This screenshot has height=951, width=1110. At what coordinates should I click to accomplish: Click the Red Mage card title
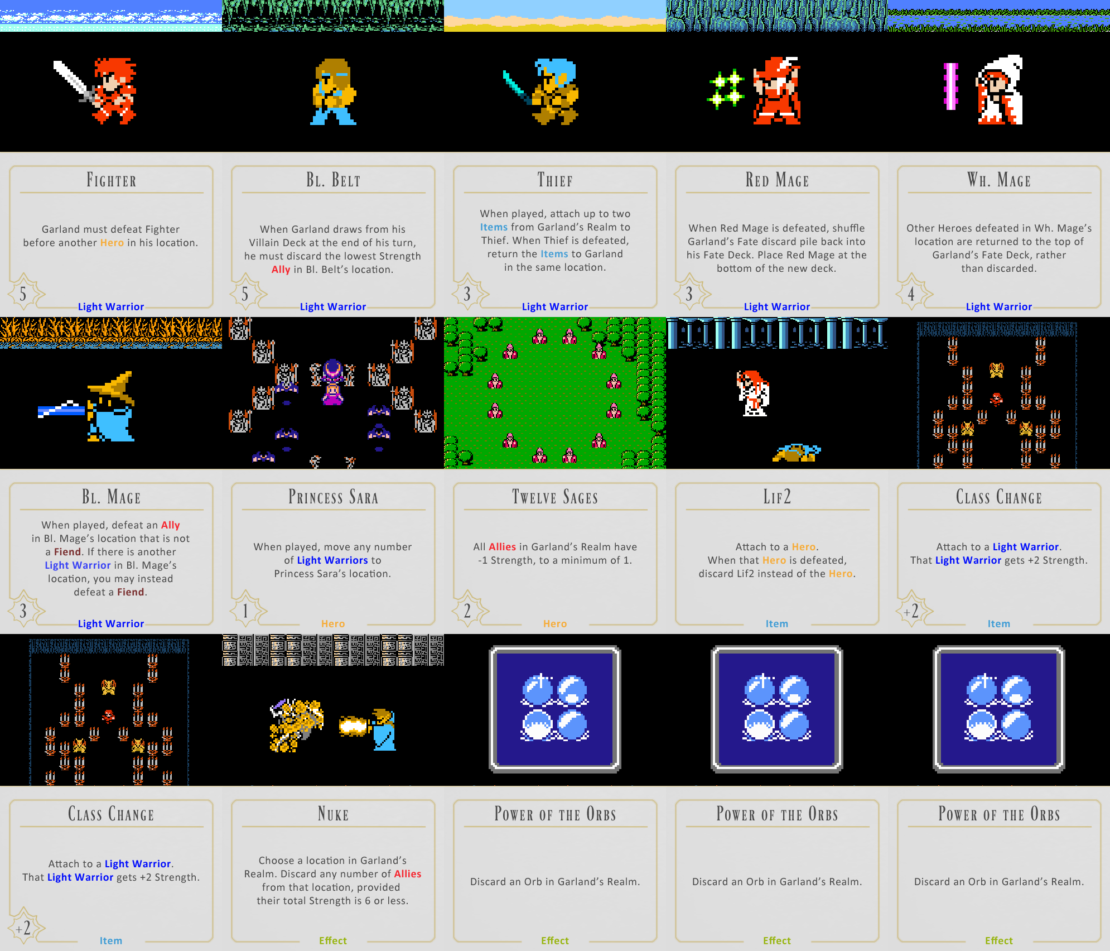776,180
